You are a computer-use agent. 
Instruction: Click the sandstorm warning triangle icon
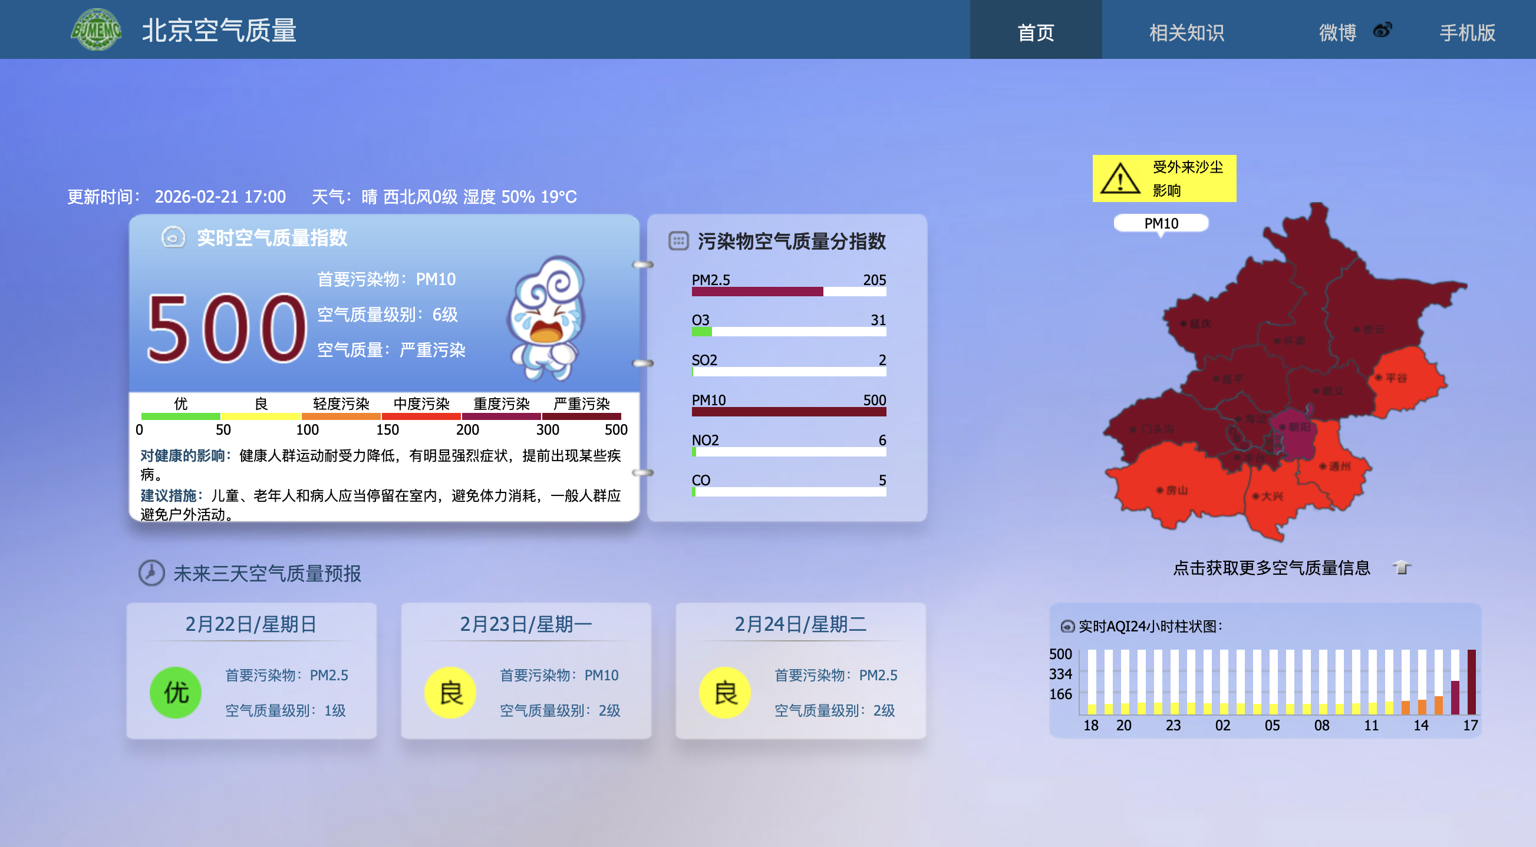(1120, 179)
